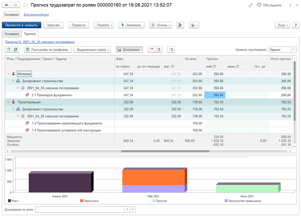The image size is (301, 216).
Task: Click the move row up icon
Action: (x=152, y=50)
